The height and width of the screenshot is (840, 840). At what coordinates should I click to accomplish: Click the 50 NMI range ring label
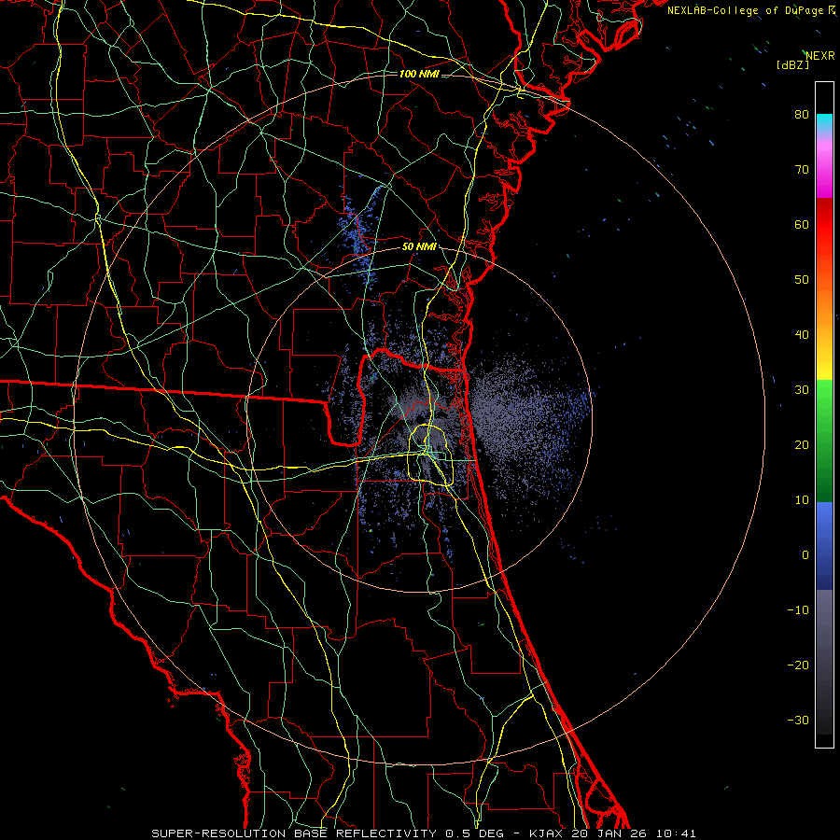pyautogui.click(x=419, y=247)
